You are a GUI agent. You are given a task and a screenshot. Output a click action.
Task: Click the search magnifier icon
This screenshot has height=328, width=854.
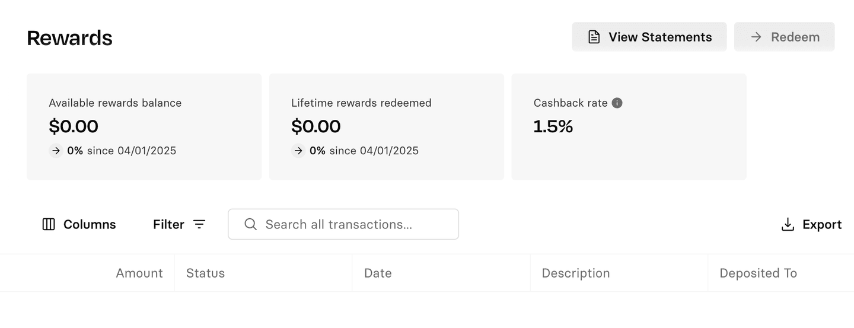click(x=250, y=224)
